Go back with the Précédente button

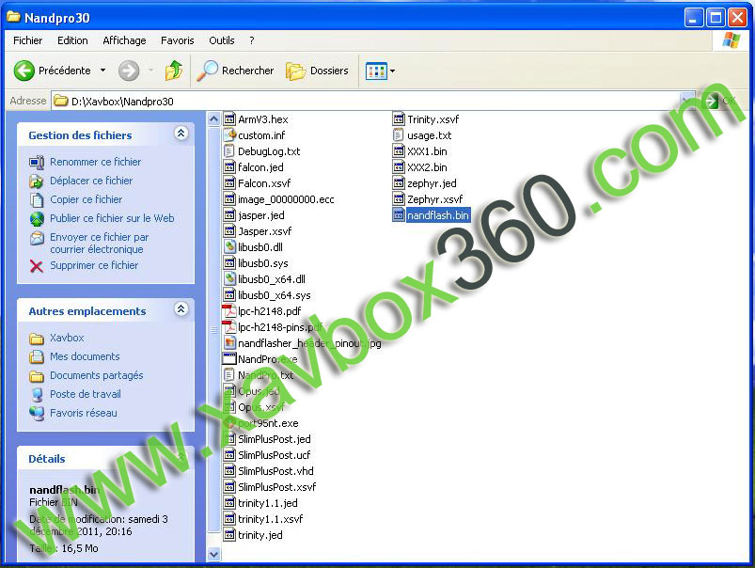tap(52, 71)
